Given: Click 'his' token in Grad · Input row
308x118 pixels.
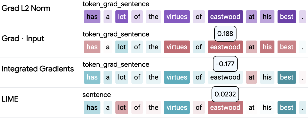Looking at the screenshot, I should coord(267,47).
